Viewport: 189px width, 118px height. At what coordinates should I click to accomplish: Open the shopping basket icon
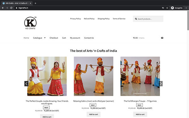tap(162, 38)
